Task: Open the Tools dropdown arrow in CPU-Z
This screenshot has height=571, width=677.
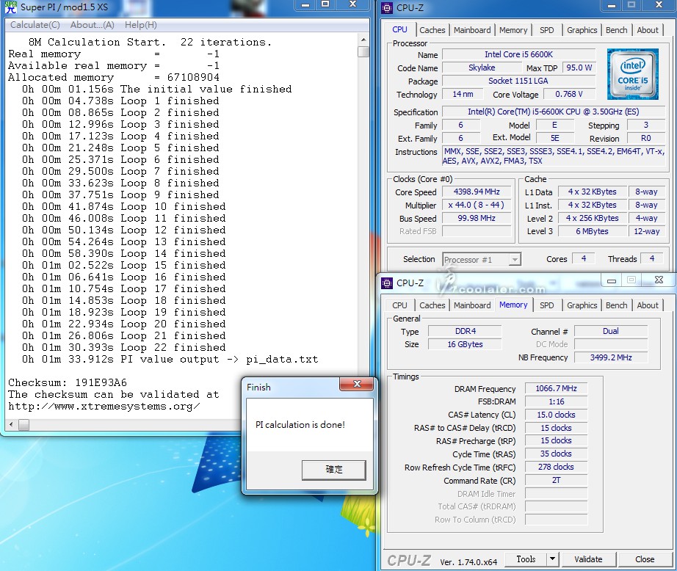Action: click(552, 559)
